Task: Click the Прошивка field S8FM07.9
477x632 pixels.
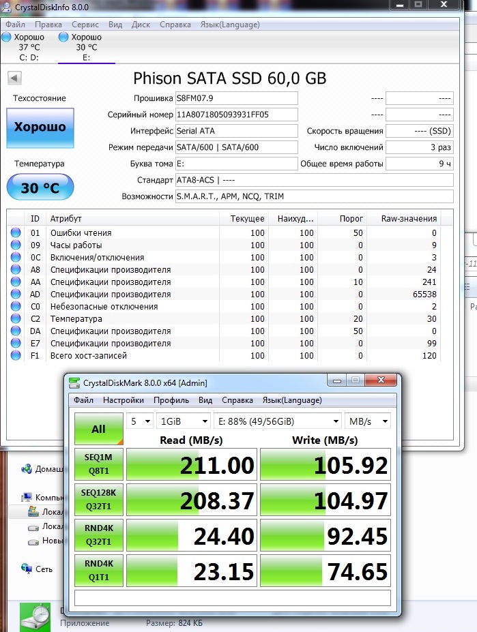Action: click(237, 98)
